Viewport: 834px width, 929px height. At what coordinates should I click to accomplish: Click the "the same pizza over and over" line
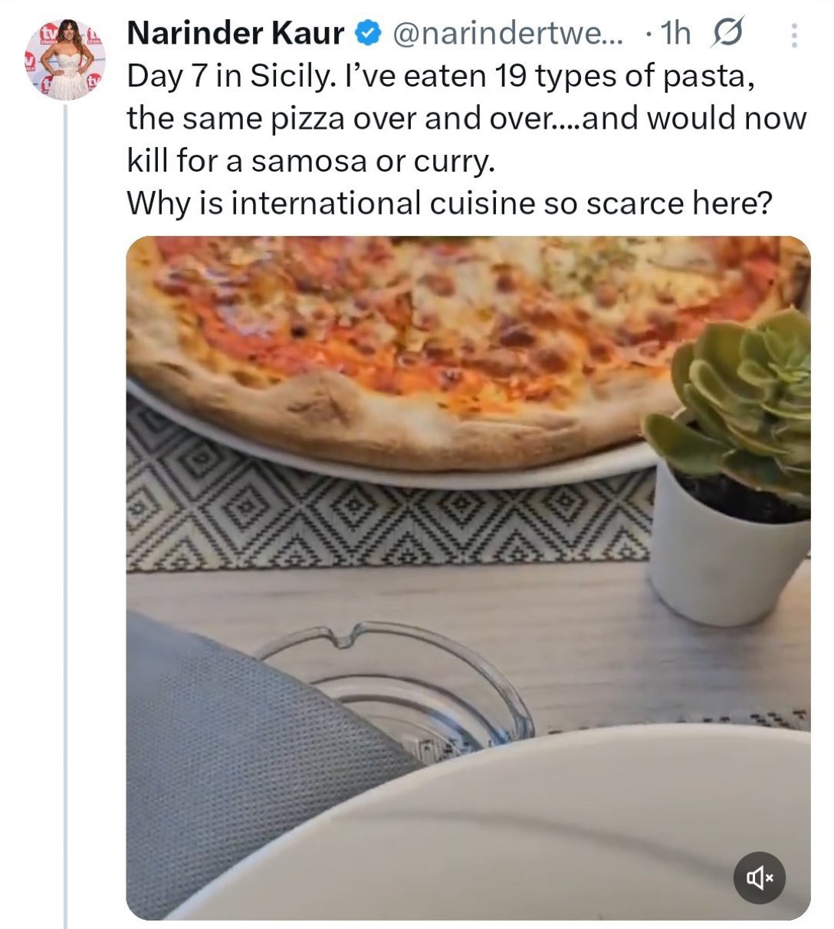pos(466,119)
